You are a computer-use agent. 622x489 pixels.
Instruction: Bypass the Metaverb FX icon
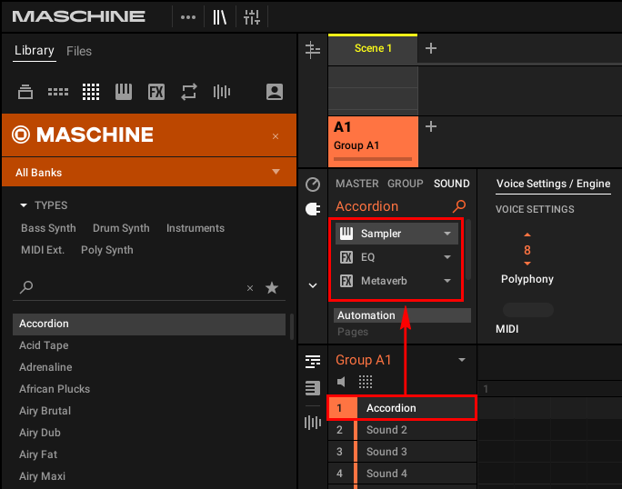[x=346, y=281]
